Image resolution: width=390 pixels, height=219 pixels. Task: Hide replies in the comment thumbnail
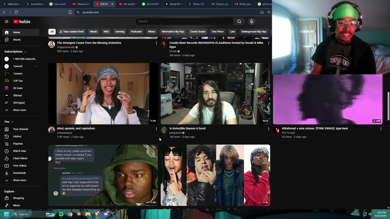(59, 168)
